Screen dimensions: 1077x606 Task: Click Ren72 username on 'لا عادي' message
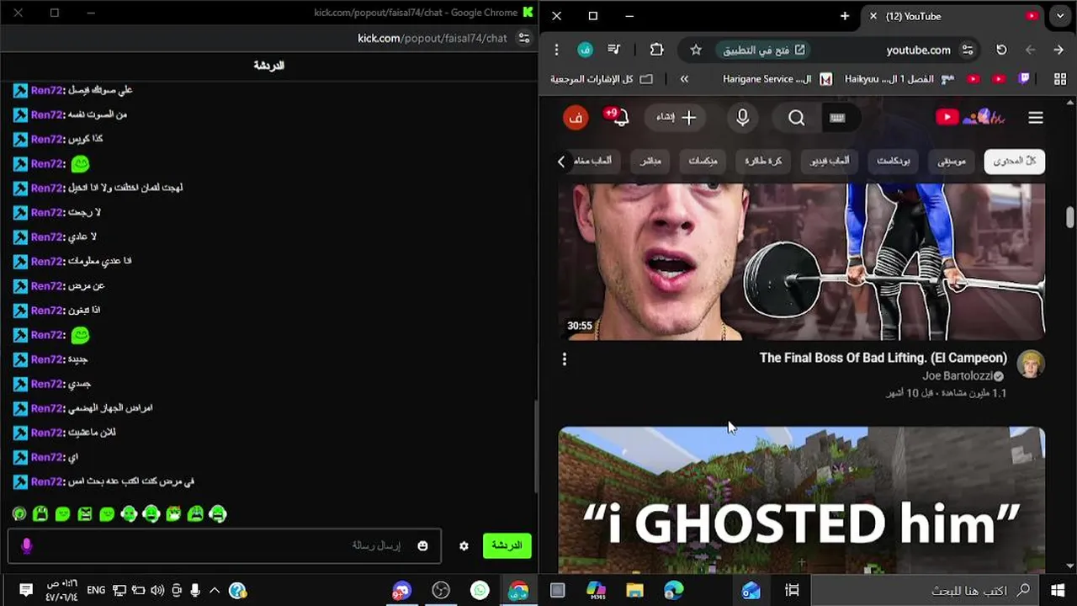(47, 237)
